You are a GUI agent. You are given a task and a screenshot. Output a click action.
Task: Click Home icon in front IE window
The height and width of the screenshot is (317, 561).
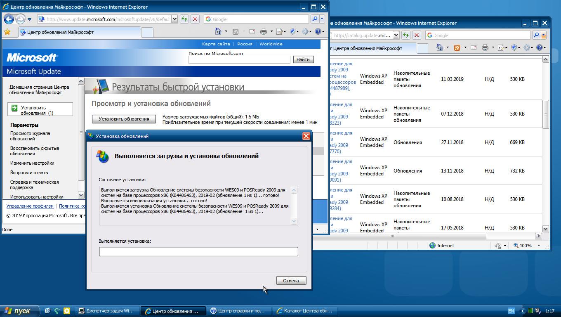pos(218,31)
